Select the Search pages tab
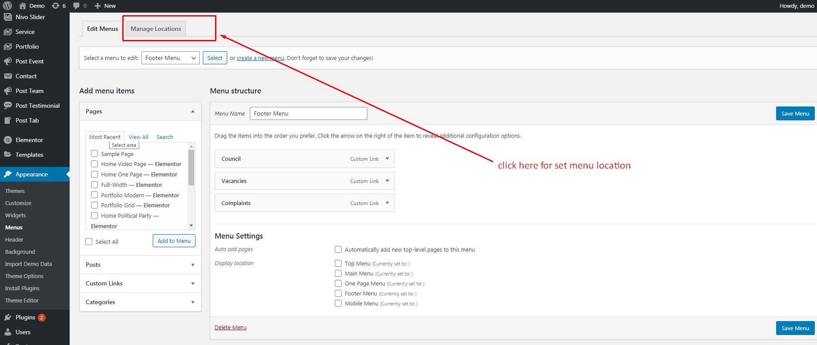Screen dimensions: 817x345 (165, 137)
